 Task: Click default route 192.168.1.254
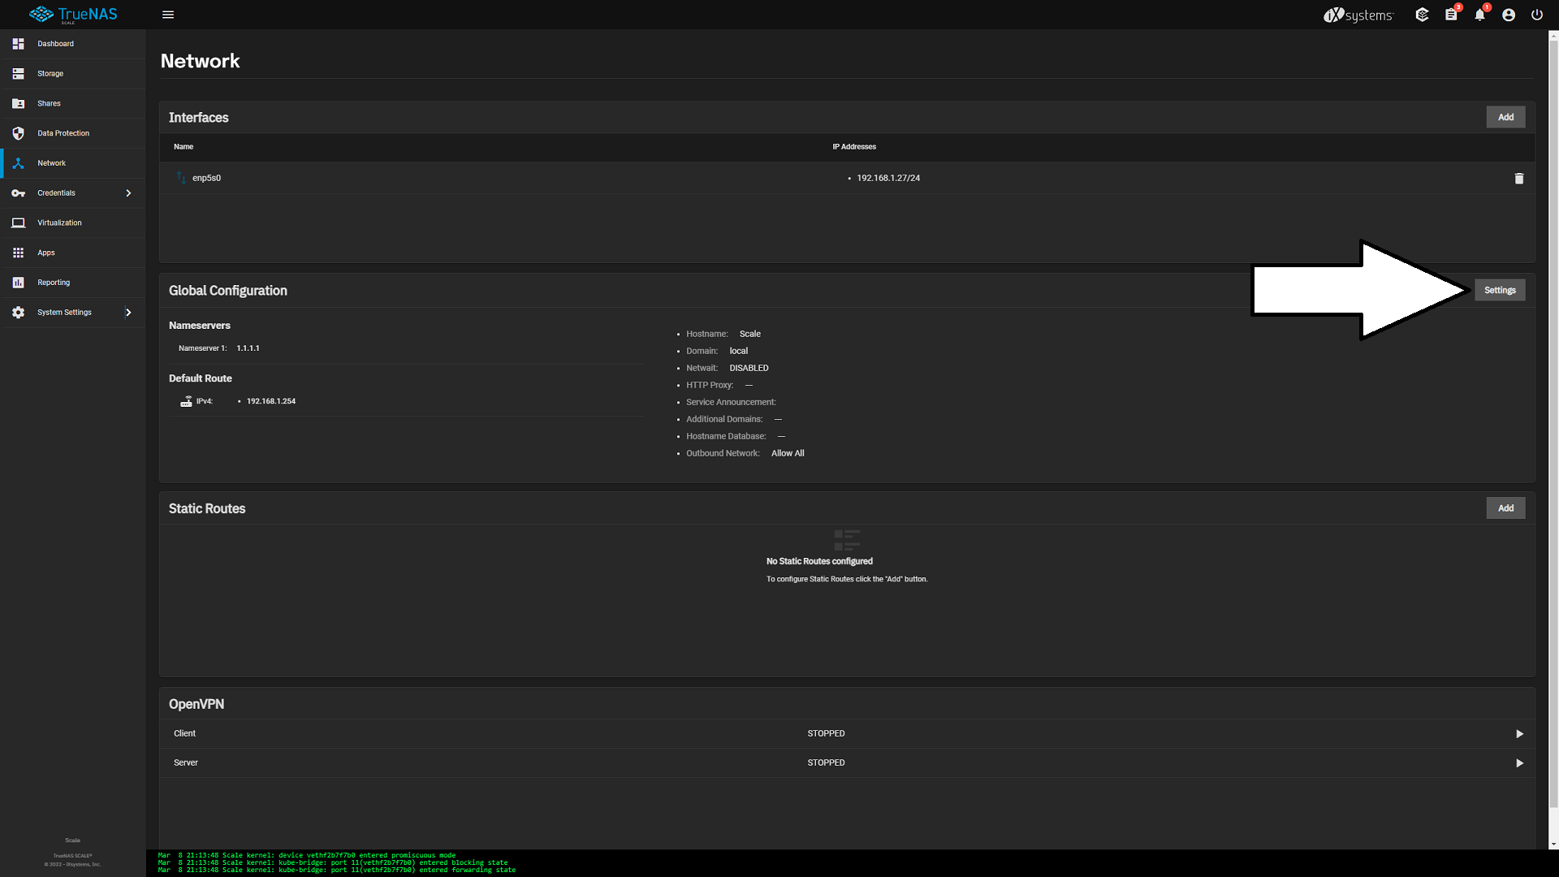tap(271, 401)
